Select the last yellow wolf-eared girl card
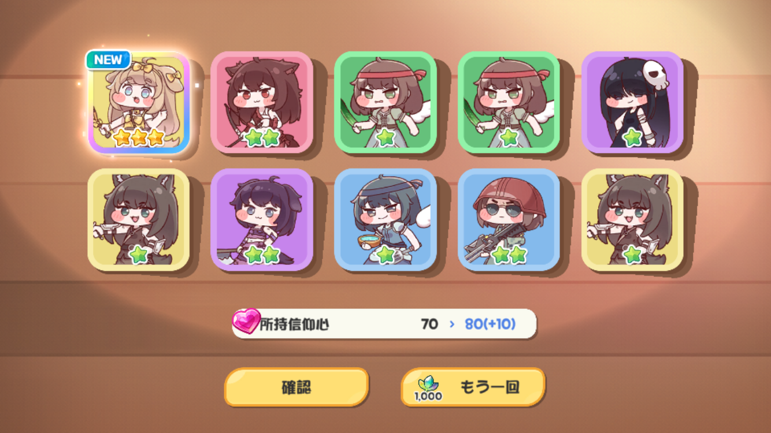Viewport: 771px width, 433px height. pos(633,220)
